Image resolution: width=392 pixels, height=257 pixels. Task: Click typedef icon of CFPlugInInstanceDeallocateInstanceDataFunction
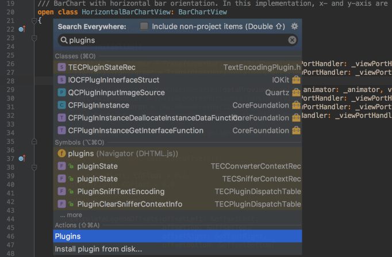coord(62,118)
